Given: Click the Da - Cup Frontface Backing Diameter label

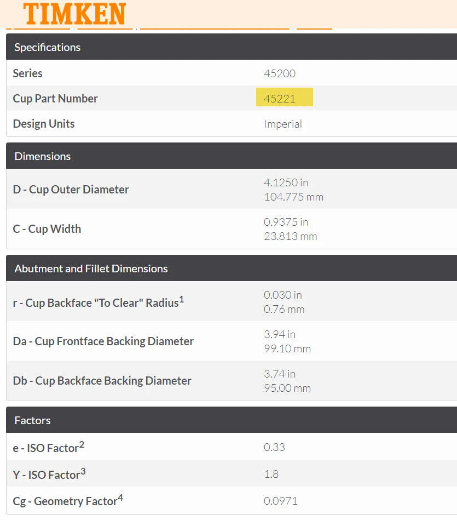Looking at the screenshot, I should 103,341.
